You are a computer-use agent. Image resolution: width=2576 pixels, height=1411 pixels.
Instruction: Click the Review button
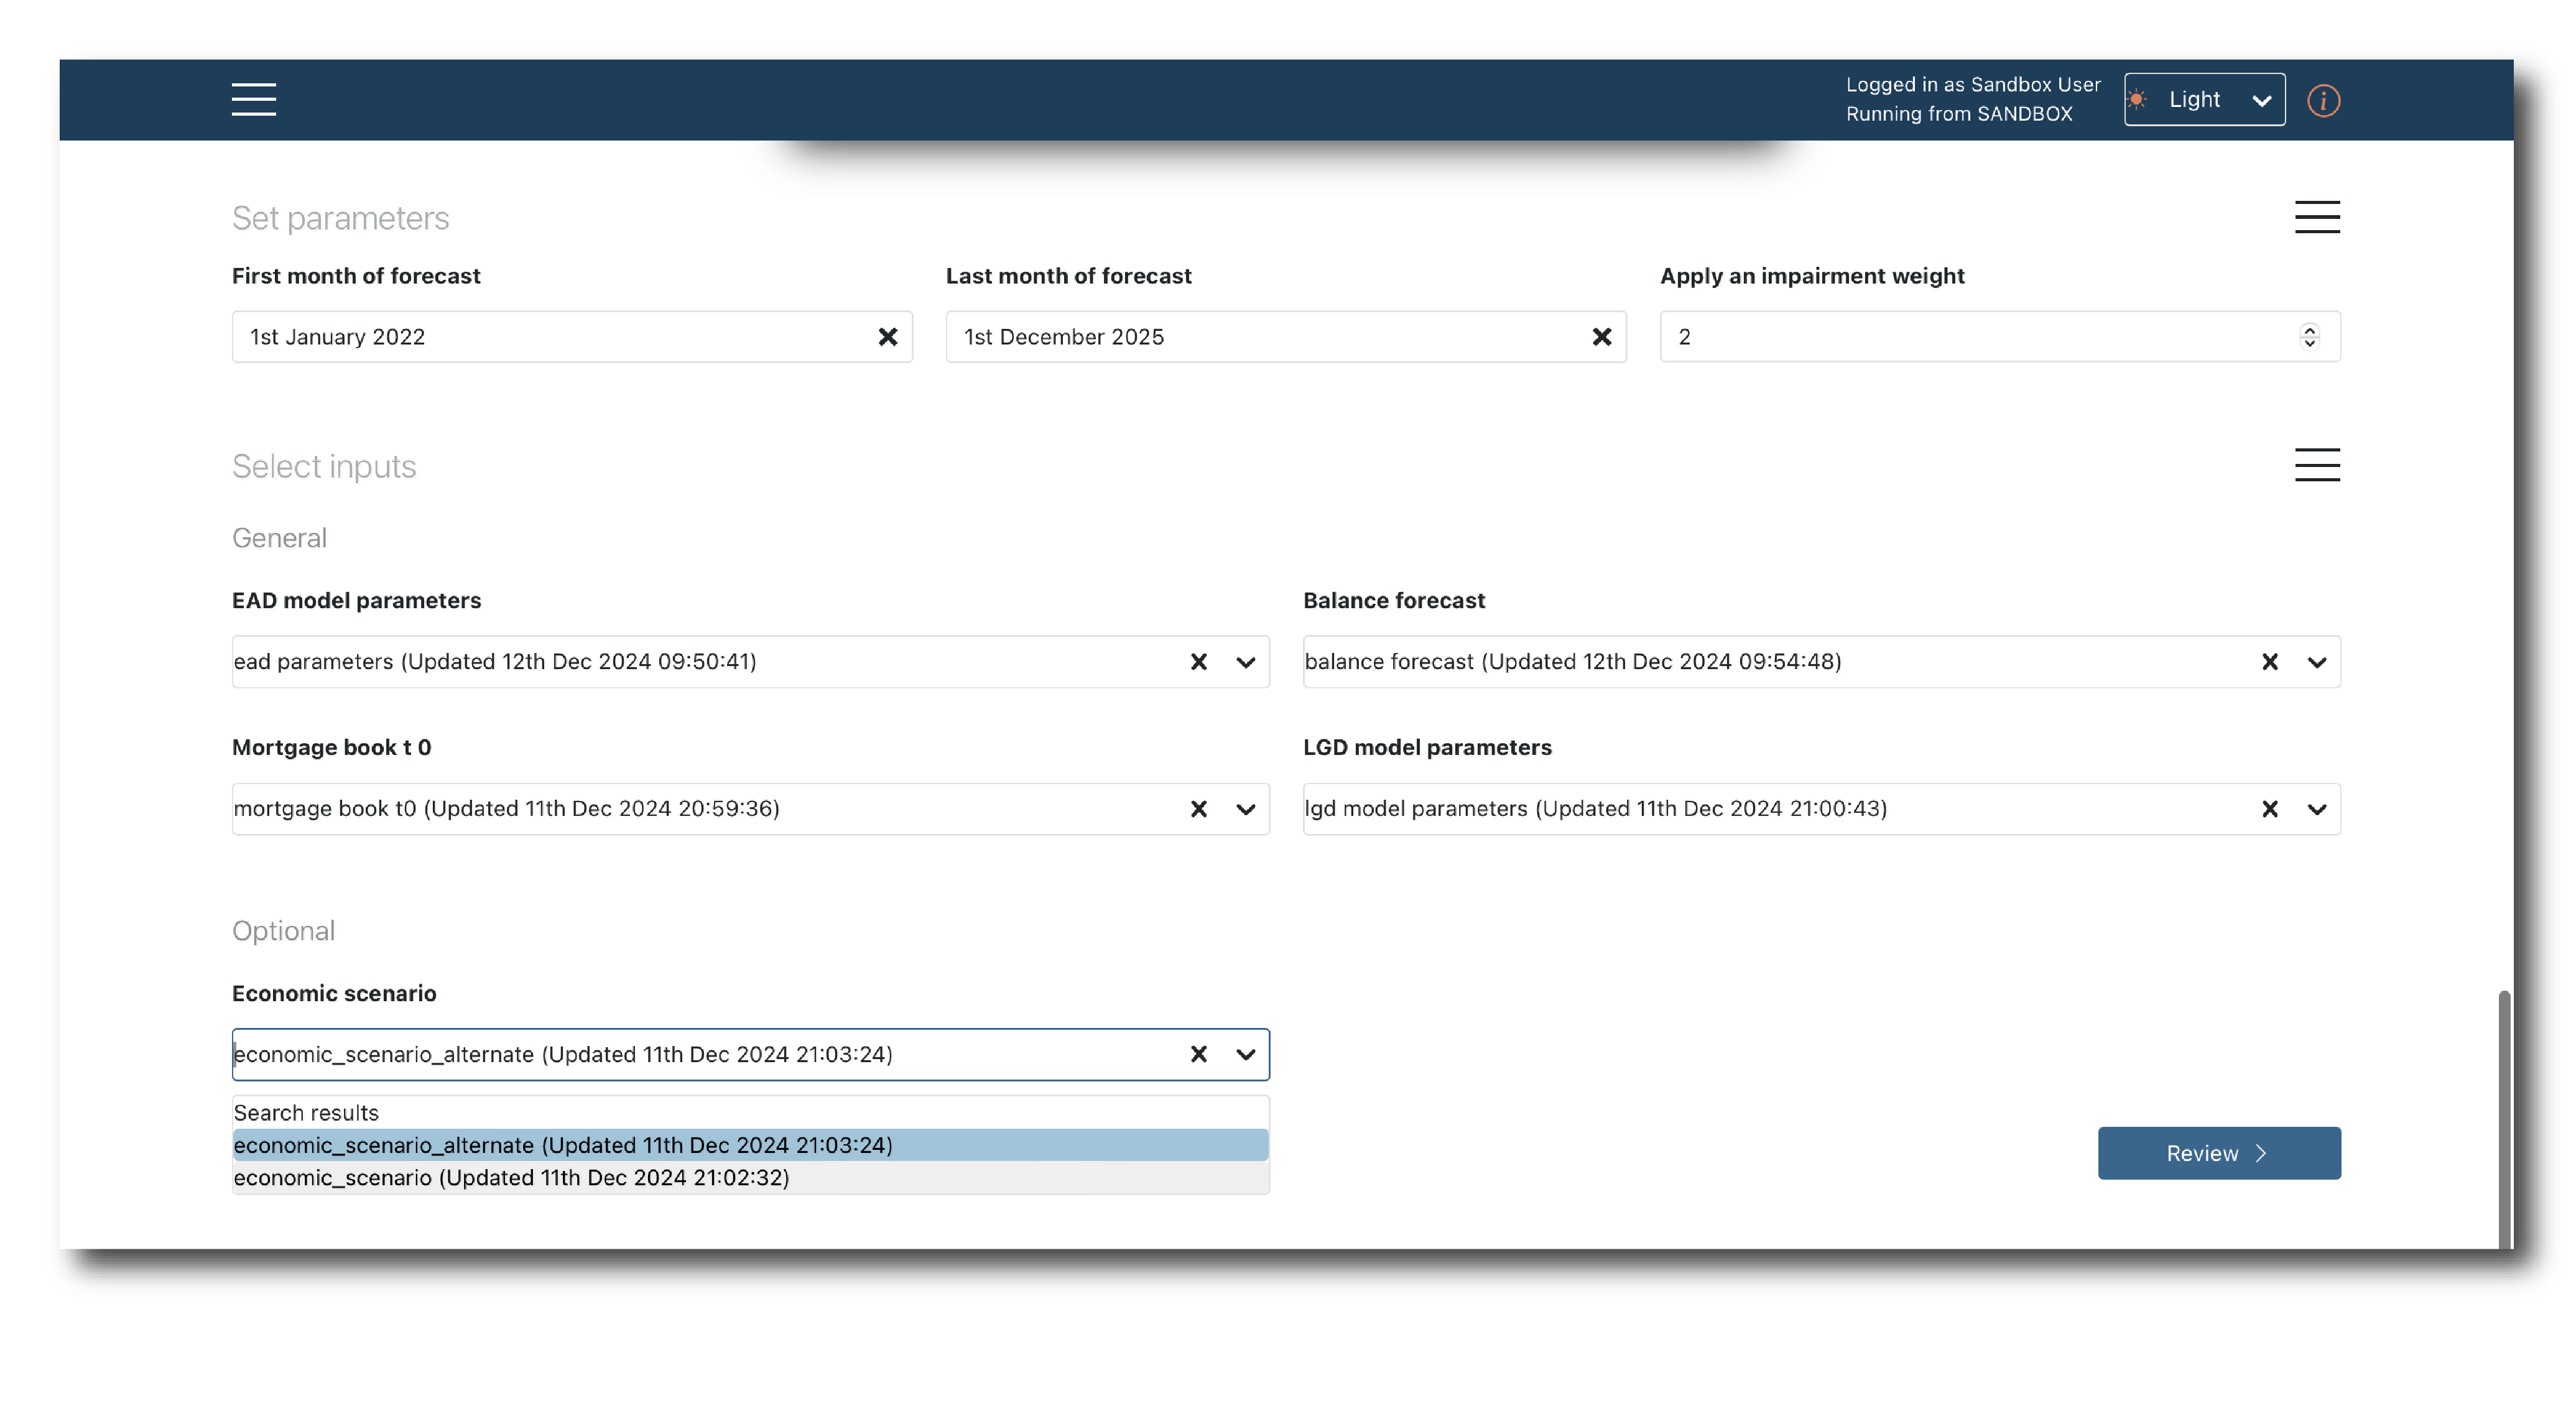[2218, 1153]
